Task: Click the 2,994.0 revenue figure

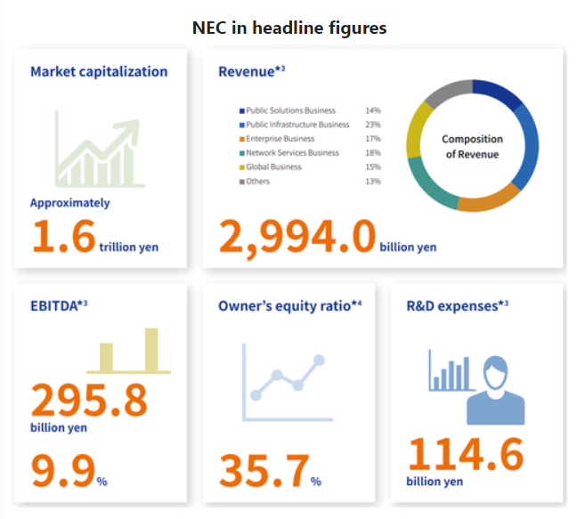Action: [297, 238]
